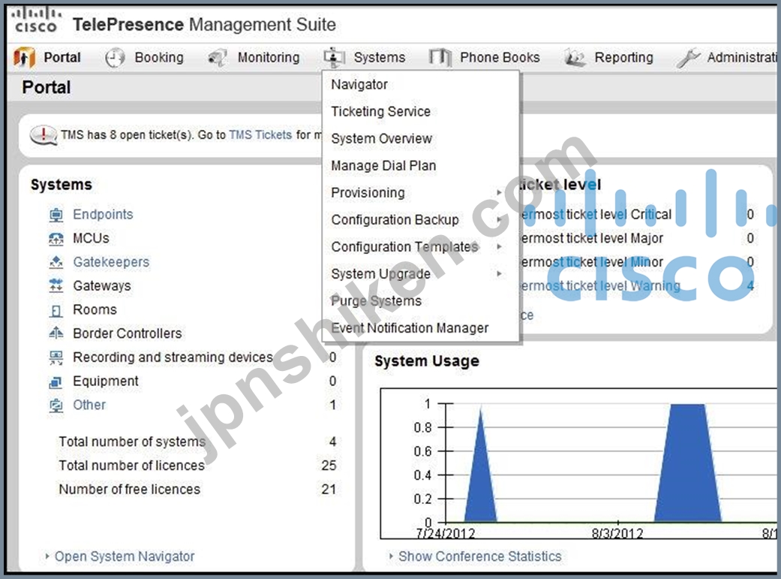This screenshot has height=579, width=781.
Task: Choose Ticketing Service in Systems dropdown
Action: 420,112
